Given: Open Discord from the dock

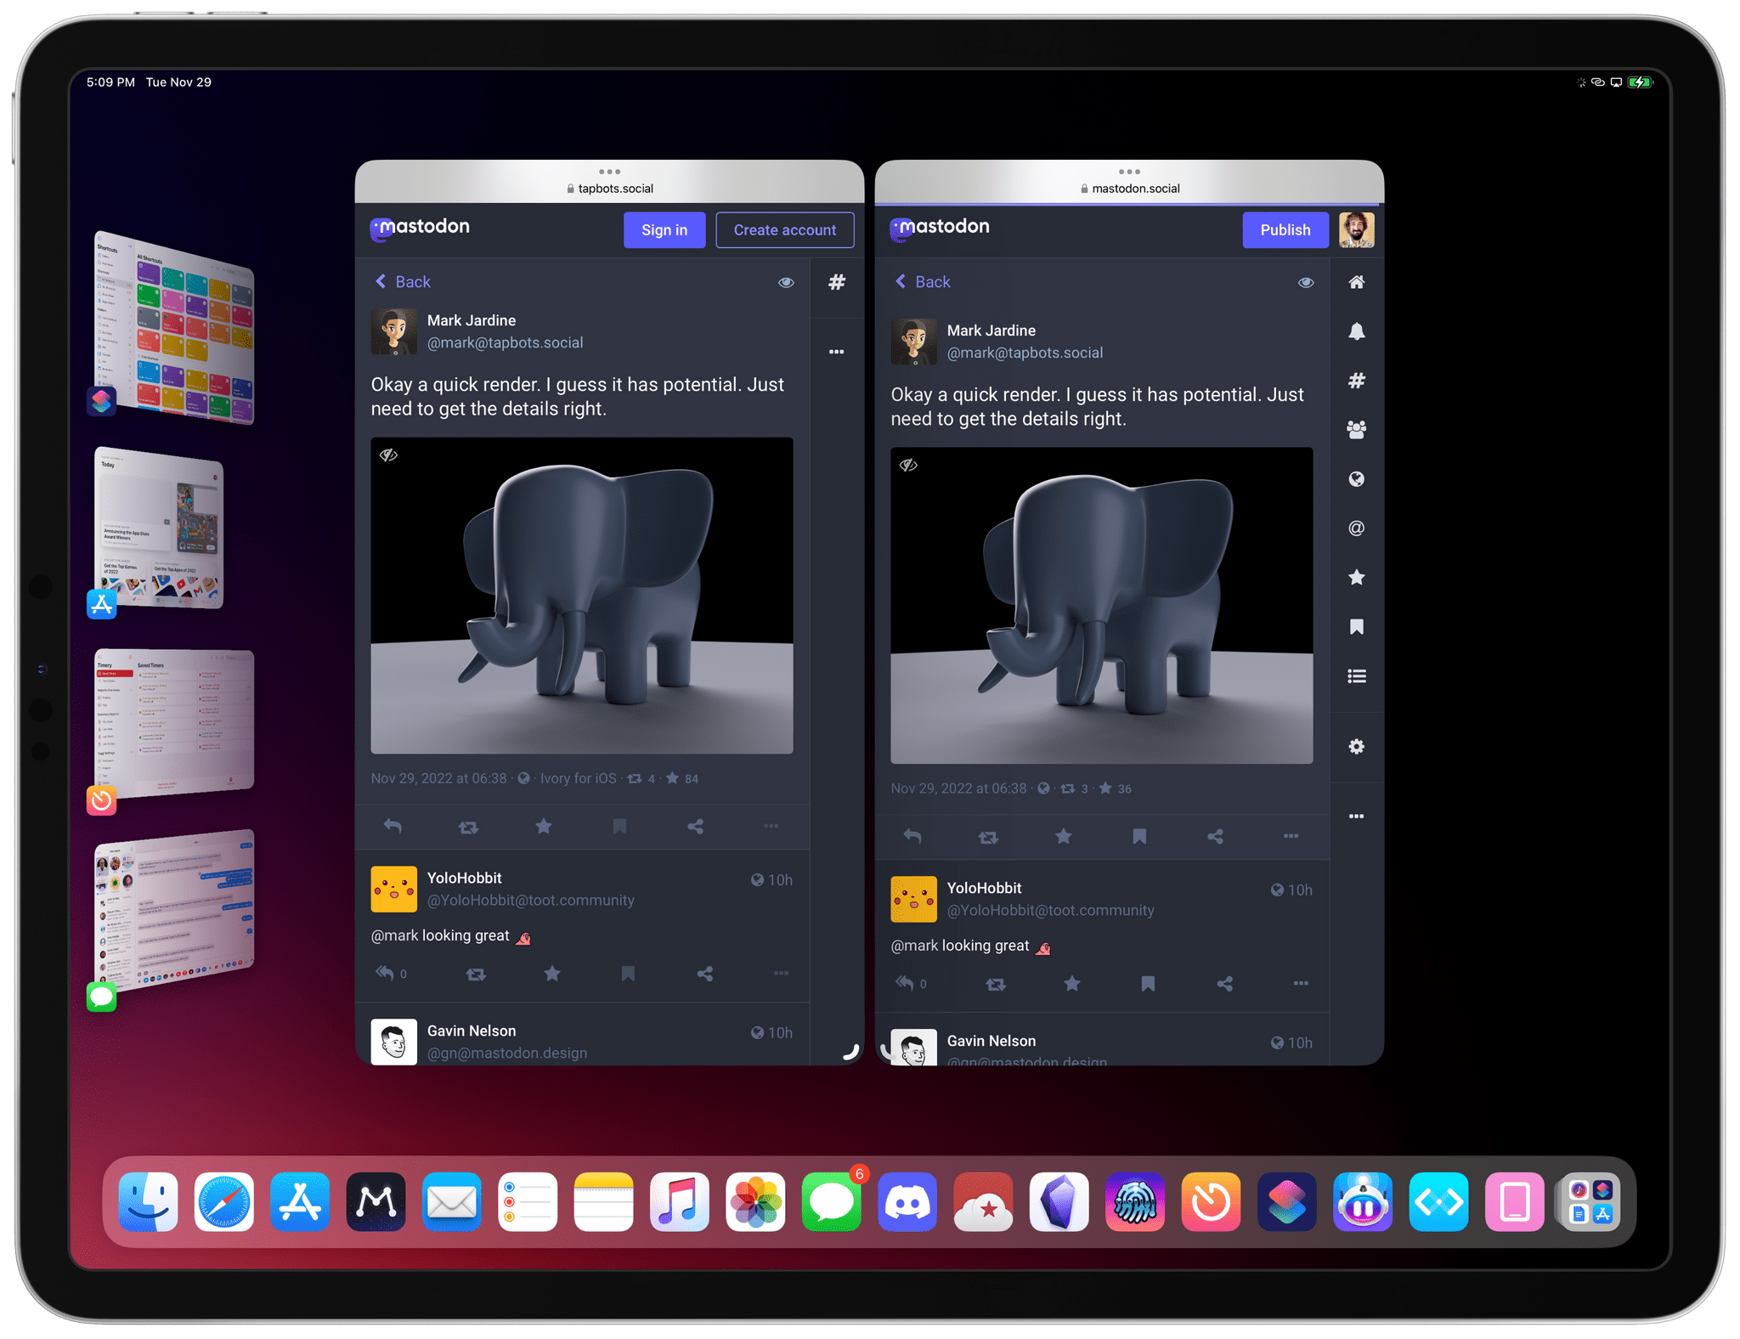Looking at the screenshot, I should [907, 1201].
